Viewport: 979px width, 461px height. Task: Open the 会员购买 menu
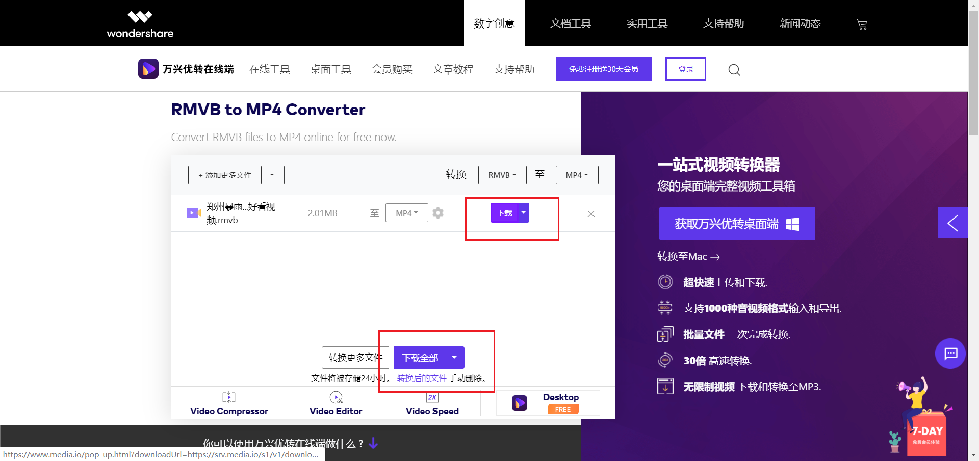[x=392, y=69]
